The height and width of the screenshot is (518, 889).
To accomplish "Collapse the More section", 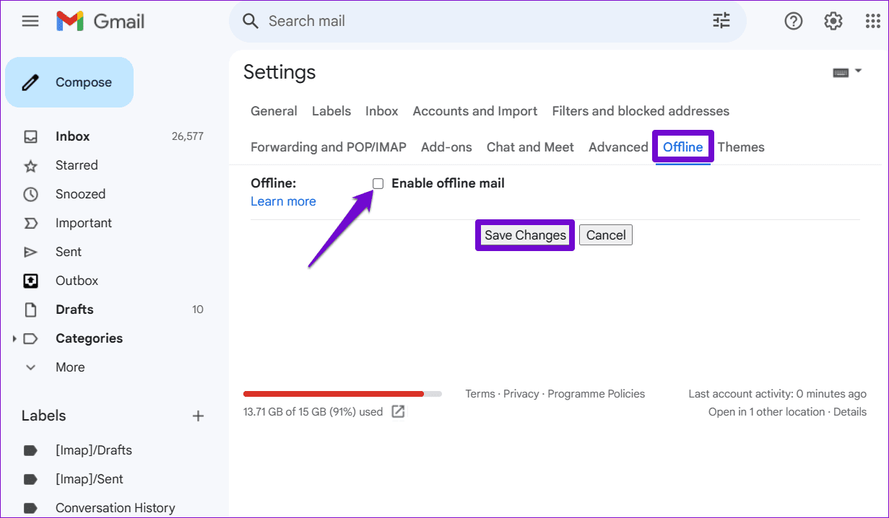I will (30, 366).
